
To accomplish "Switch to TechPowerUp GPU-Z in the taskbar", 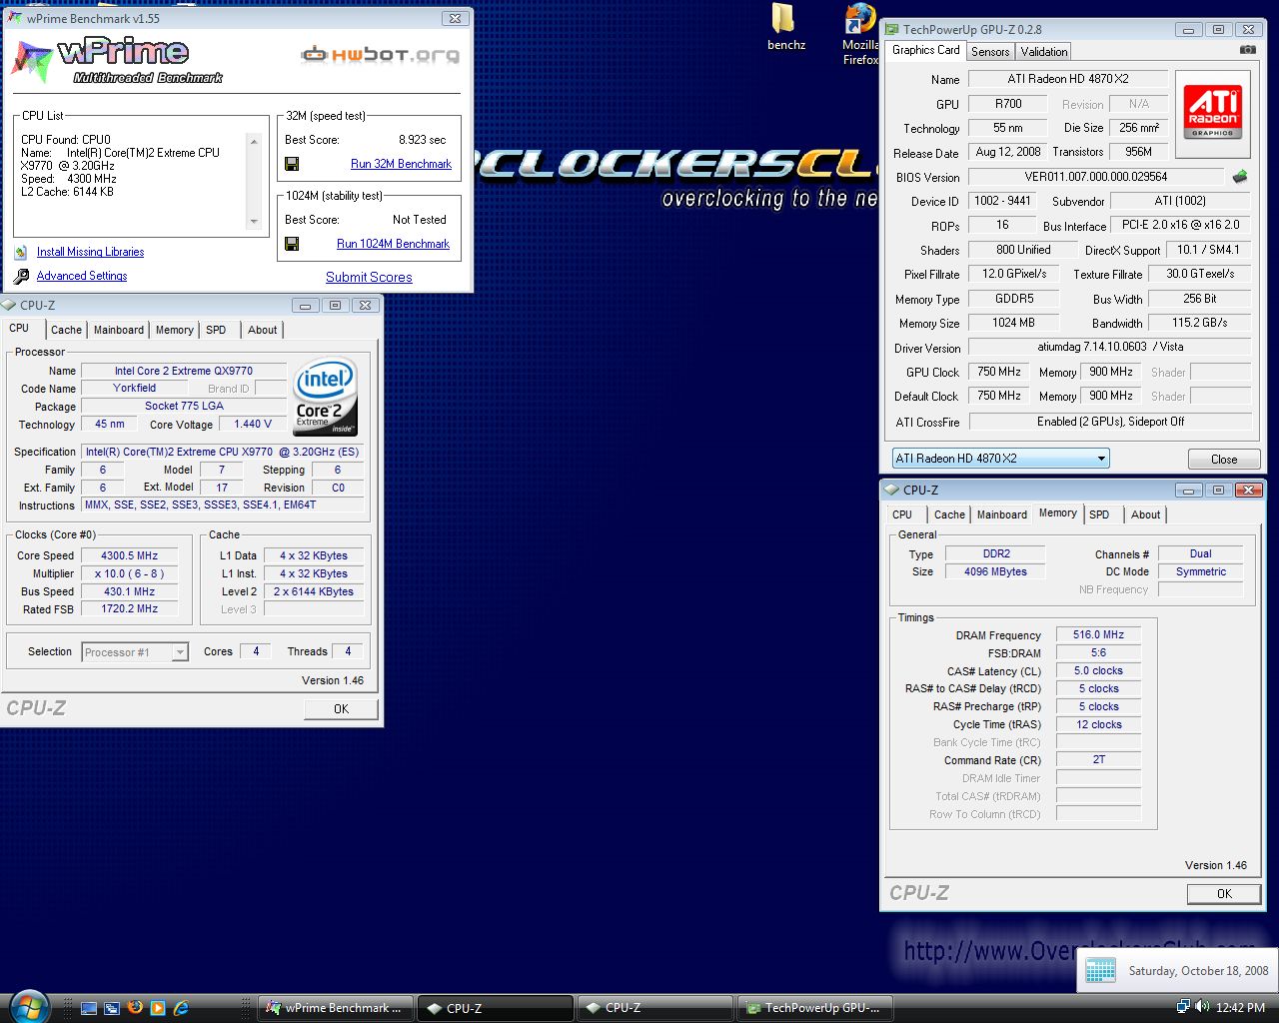I will point(814,1008).
